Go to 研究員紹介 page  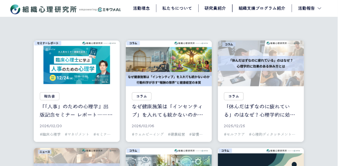(x=215, y=8)
